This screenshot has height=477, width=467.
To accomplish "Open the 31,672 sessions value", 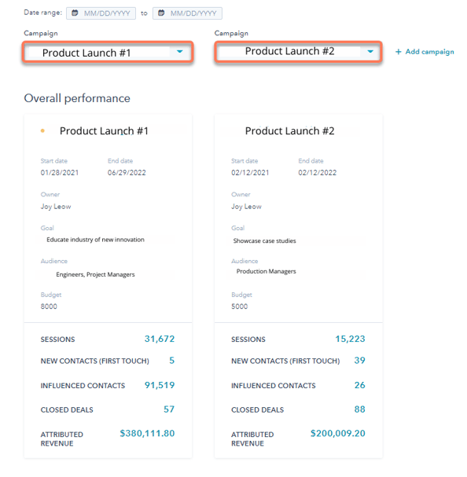I will (x=160, y=339).
